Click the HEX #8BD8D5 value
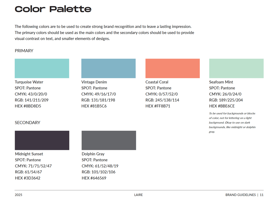 pos(28,106)
